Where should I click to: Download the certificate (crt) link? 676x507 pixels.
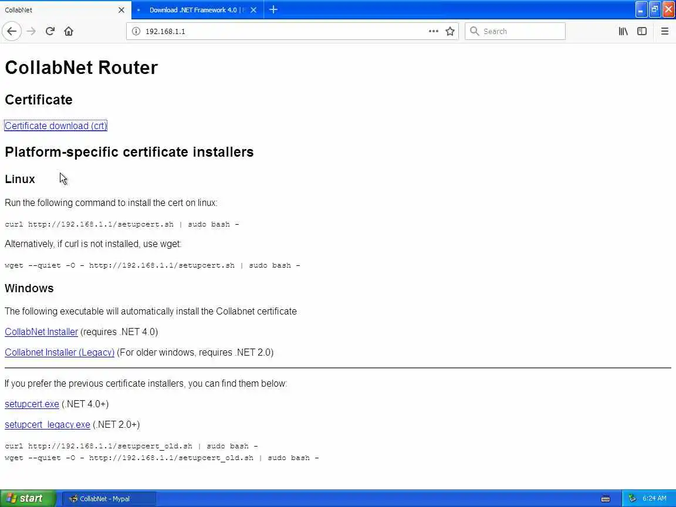pyautogui.click(x=56, y=126)
